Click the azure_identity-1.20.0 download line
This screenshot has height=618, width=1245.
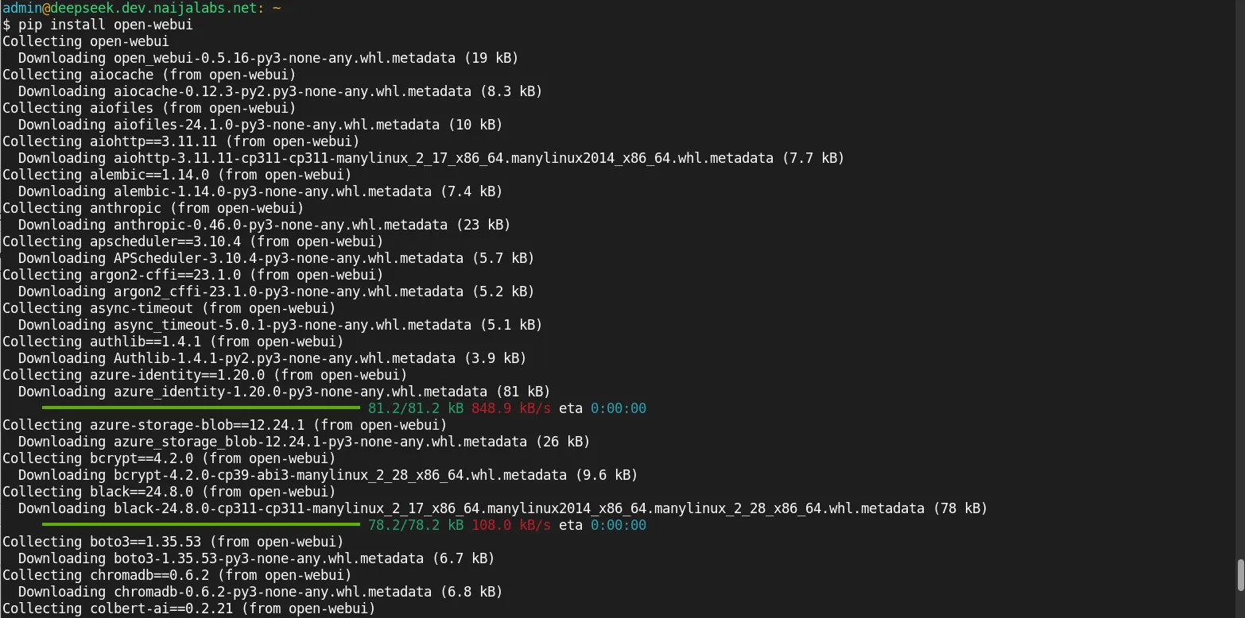click(285, 392)
